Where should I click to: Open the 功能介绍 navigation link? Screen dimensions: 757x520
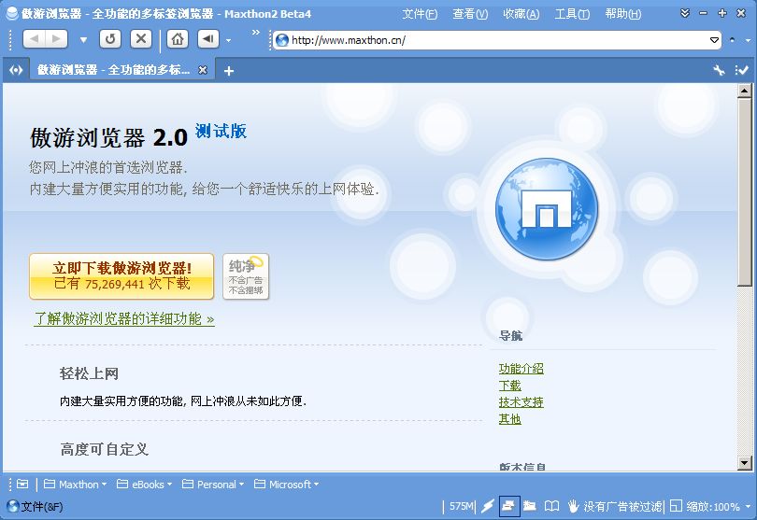(x=521, y=369)
